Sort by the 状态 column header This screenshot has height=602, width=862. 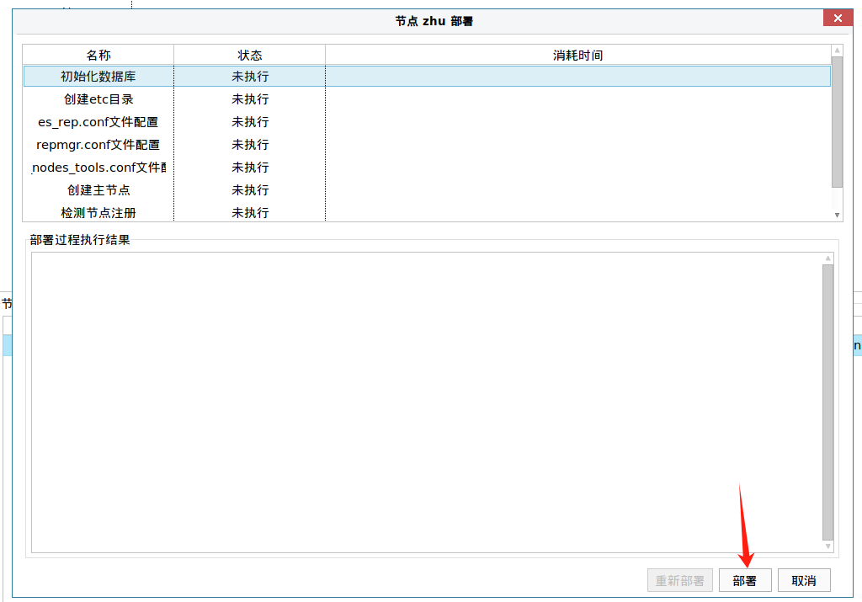tap(250, 56)
